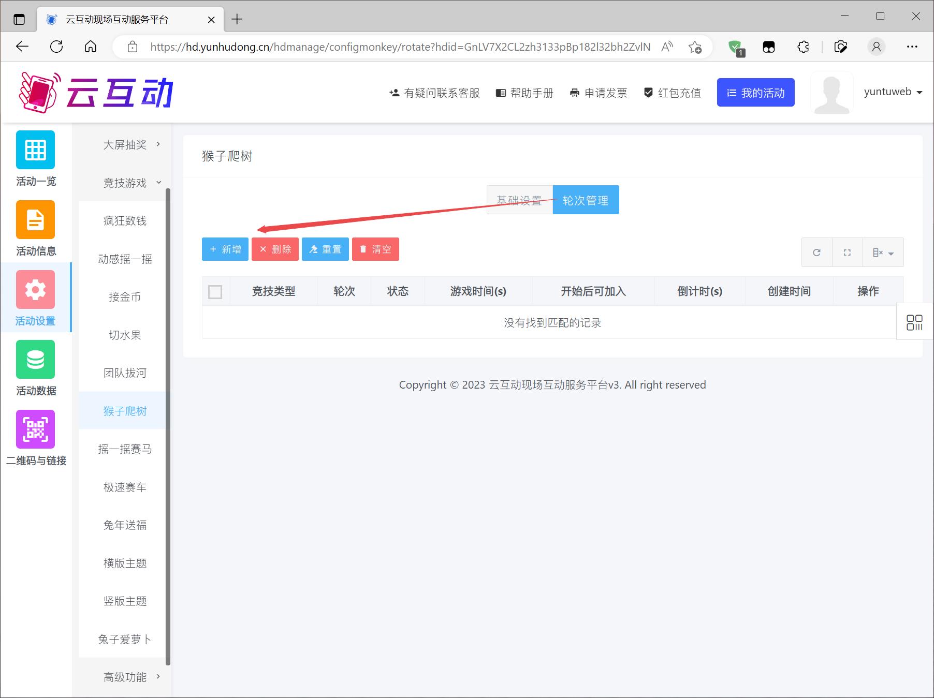Open browser settings and more menu
The height and width of the screenshot is (698, 934).
click(x=912, y=47)
